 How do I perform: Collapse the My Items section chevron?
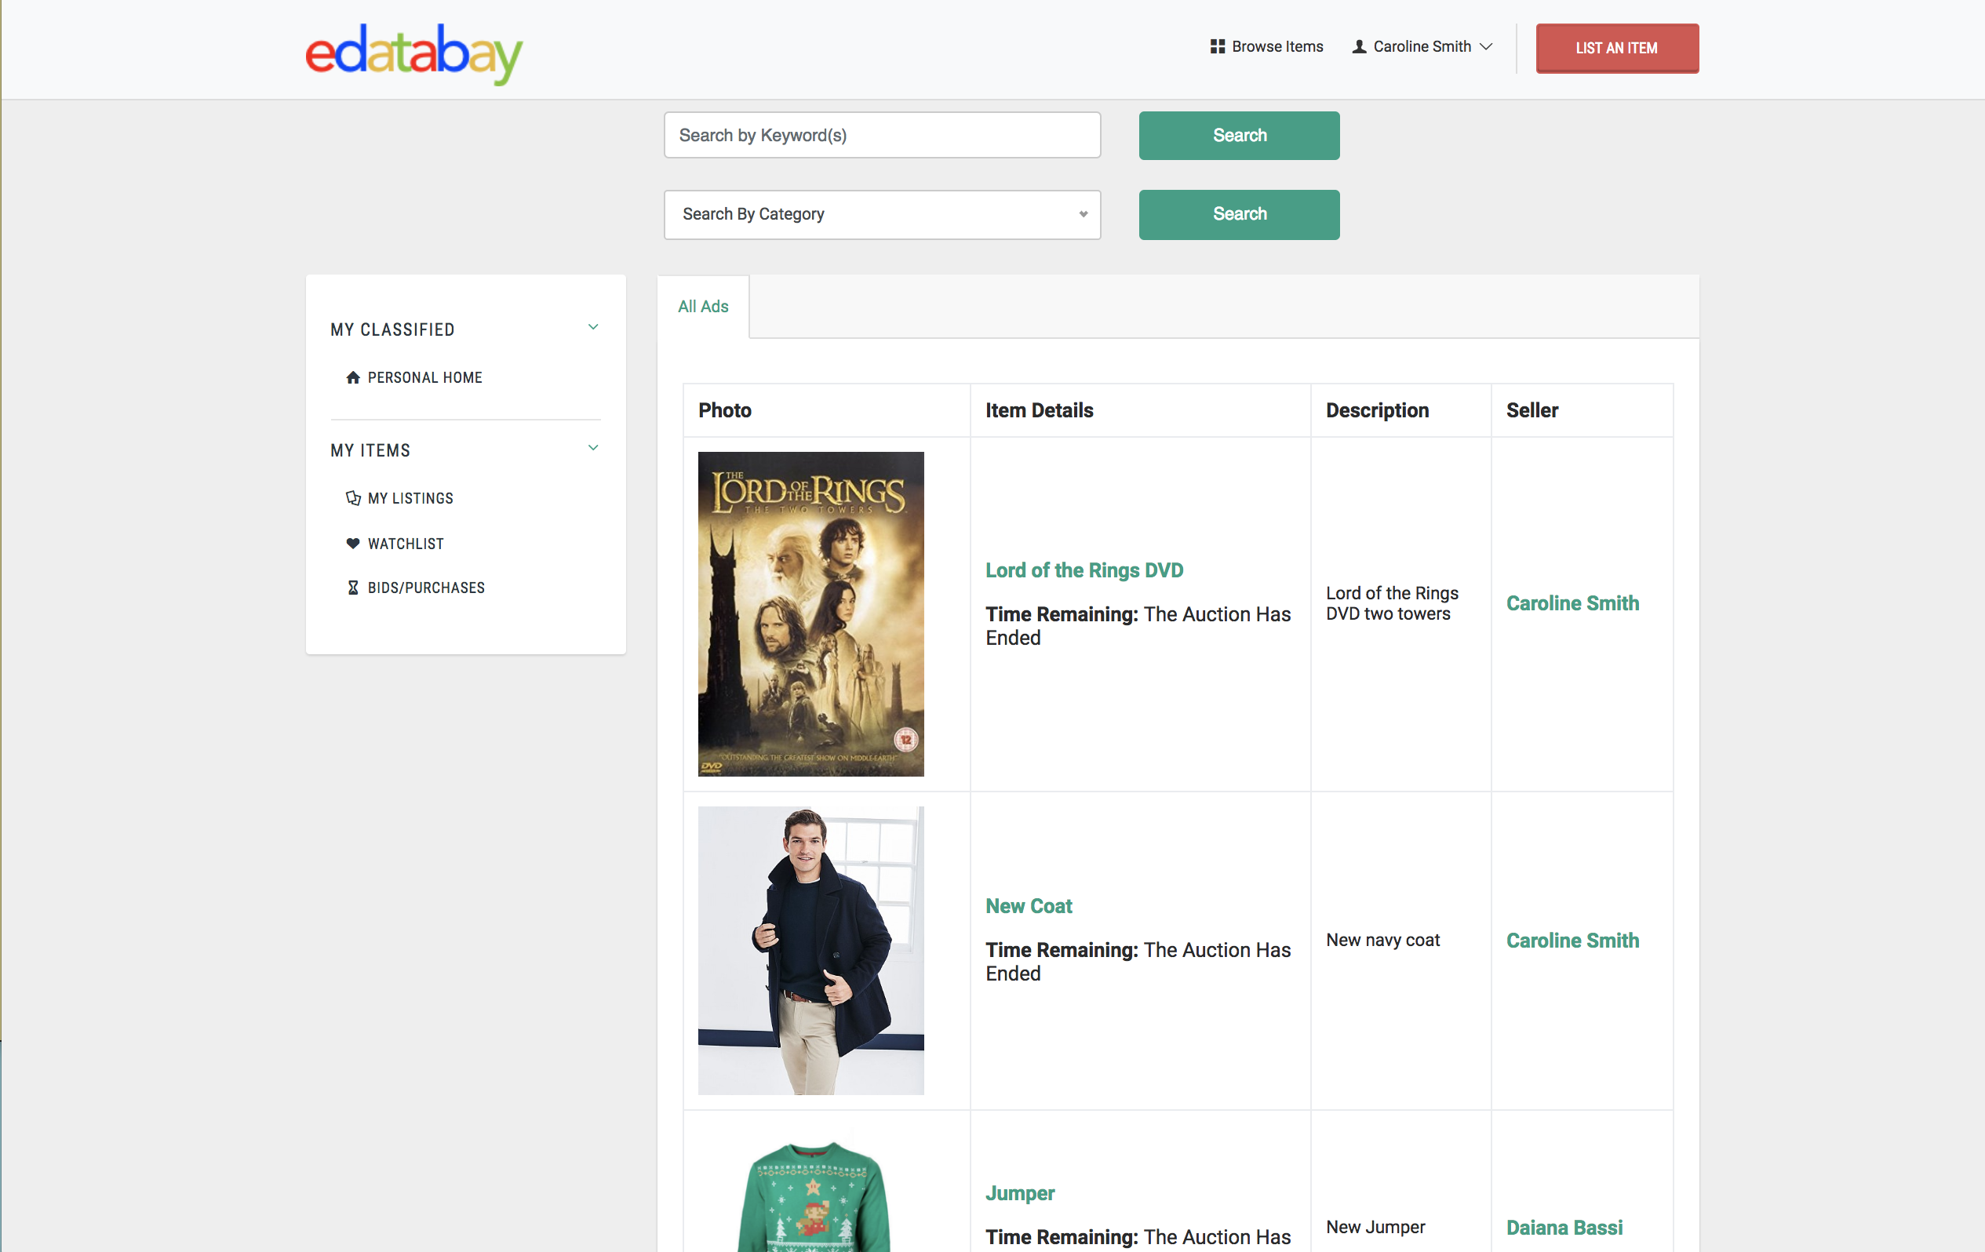pos(592,449)
